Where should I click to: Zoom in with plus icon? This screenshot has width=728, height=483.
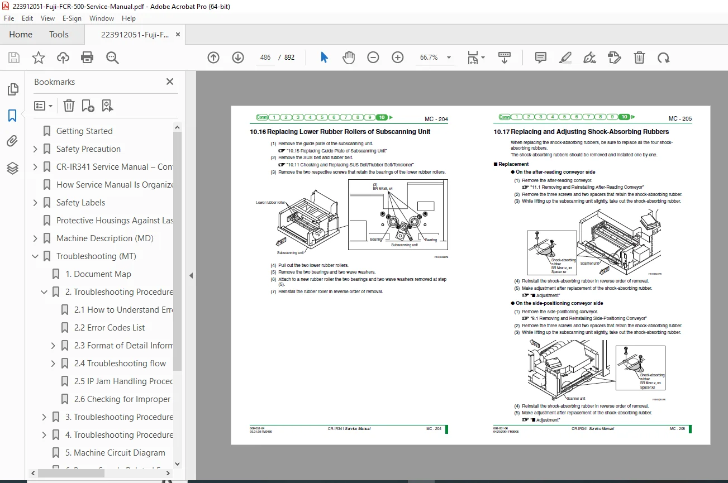(398, 58)
